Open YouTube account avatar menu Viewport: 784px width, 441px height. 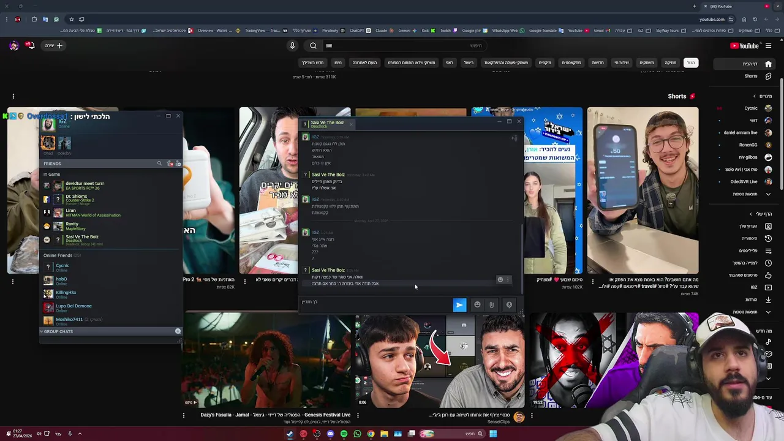pos(13,45)
